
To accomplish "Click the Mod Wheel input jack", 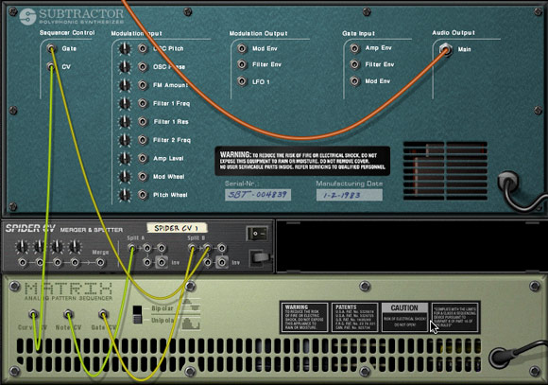I will coord(143,176).
